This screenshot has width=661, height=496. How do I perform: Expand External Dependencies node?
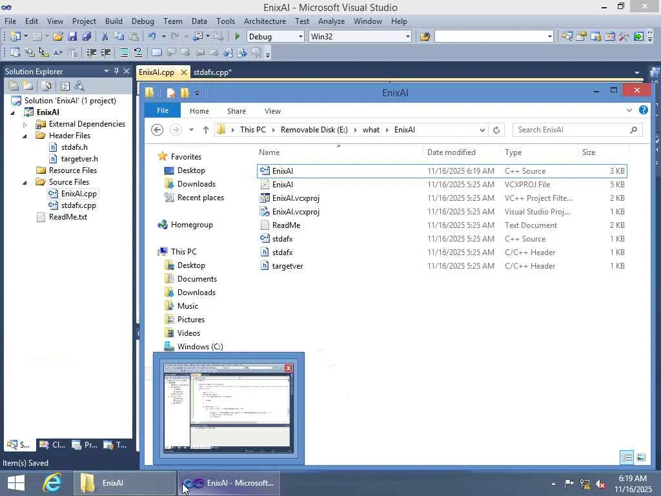[25, 125]
